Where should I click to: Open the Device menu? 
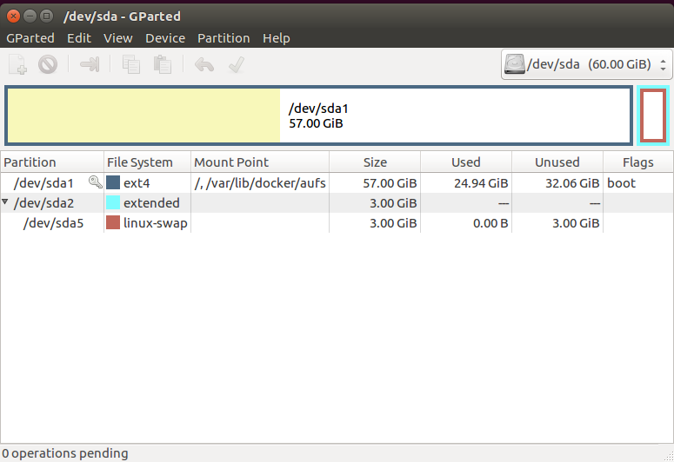[x=165, y=38]
